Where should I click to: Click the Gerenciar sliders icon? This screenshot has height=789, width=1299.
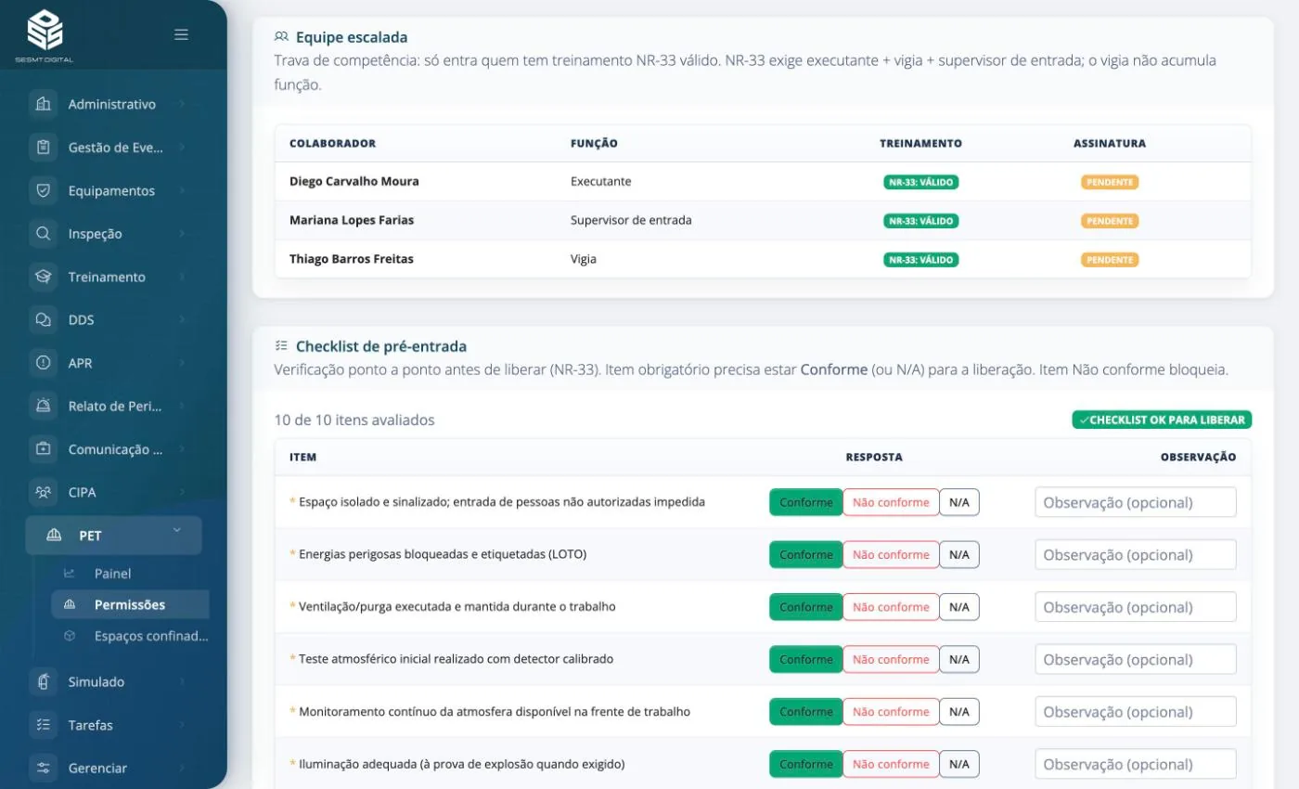[43, 768]
